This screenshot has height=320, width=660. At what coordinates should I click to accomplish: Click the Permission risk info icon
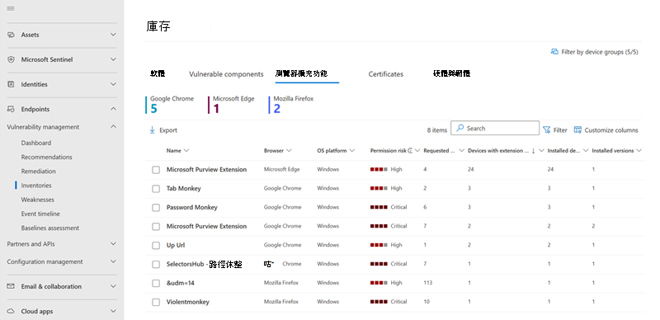click(x=410, y=151)
